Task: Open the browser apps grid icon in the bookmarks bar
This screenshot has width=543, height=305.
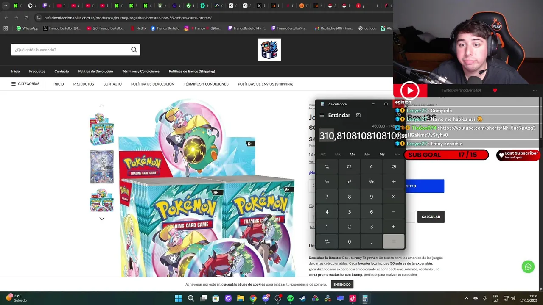Action: tap(6, 28)
